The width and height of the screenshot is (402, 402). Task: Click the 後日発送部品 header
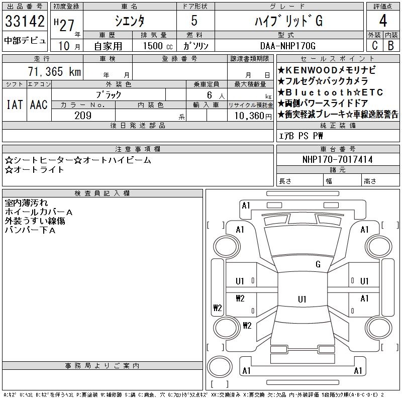pos(138,125)
